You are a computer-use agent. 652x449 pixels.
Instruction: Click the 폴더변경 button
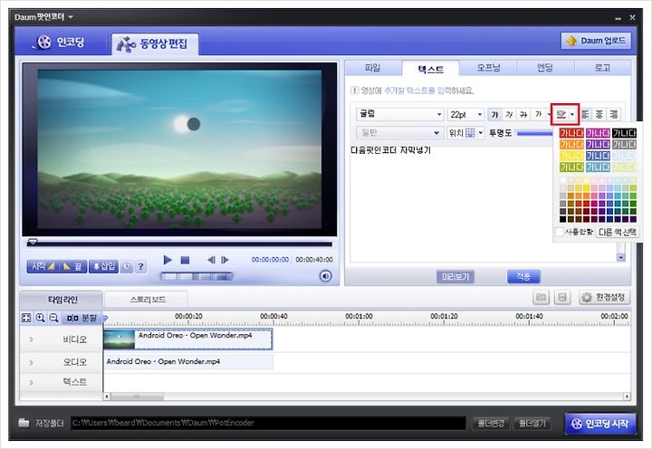pos(491,424)
